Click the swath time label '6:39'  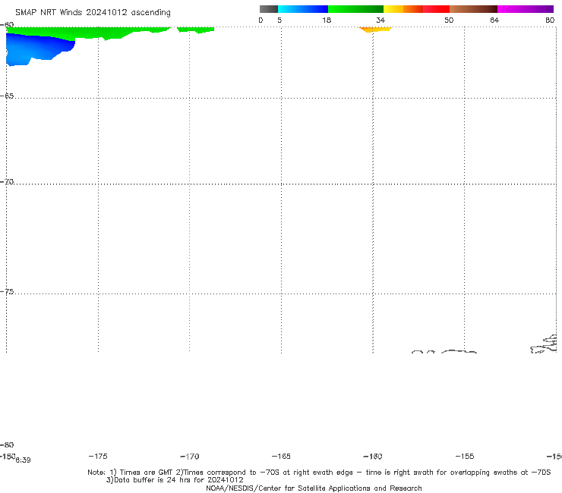23,460
